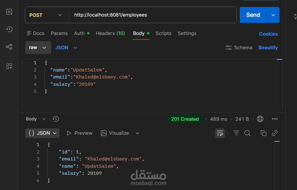297x190 pixels.
Task: Click the filter response icon
Action: pos(236,133)
